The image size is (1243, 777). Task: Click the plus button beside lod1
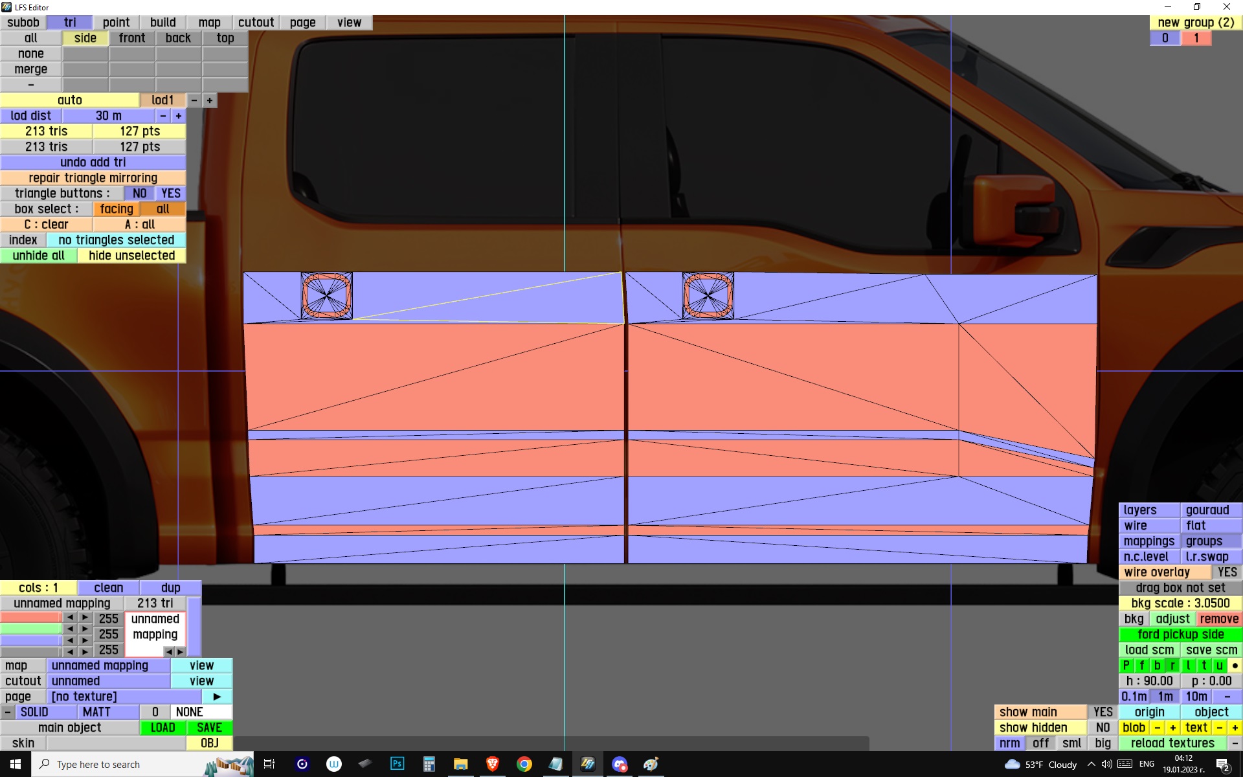coord(209,100)
